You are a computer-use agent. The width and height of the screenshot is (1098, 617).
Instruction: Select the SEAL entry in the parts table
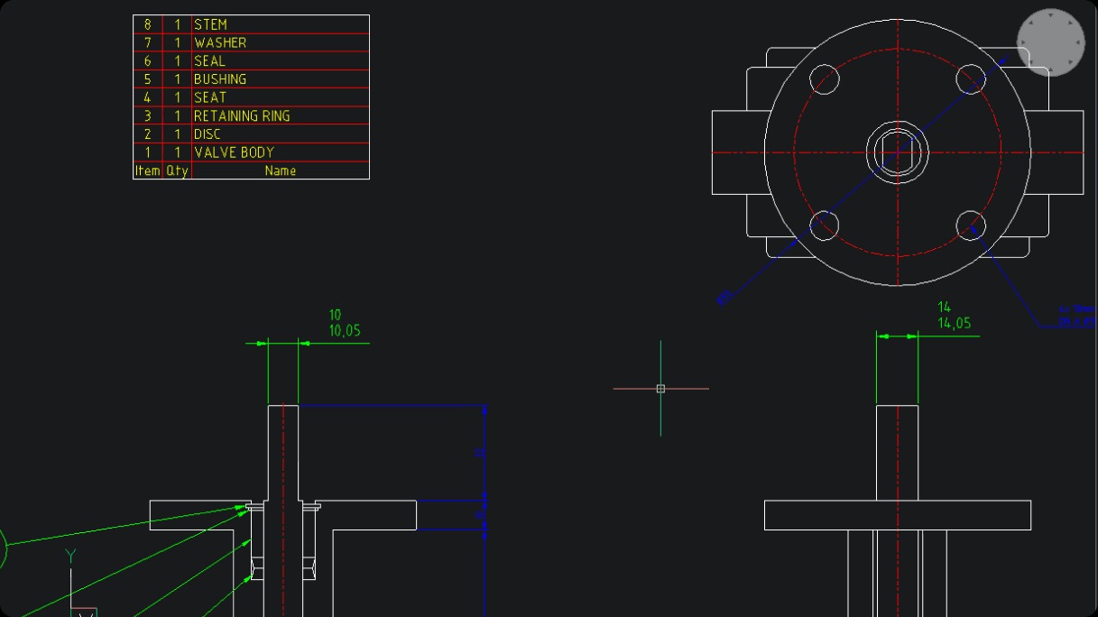(x=209, y=60)
